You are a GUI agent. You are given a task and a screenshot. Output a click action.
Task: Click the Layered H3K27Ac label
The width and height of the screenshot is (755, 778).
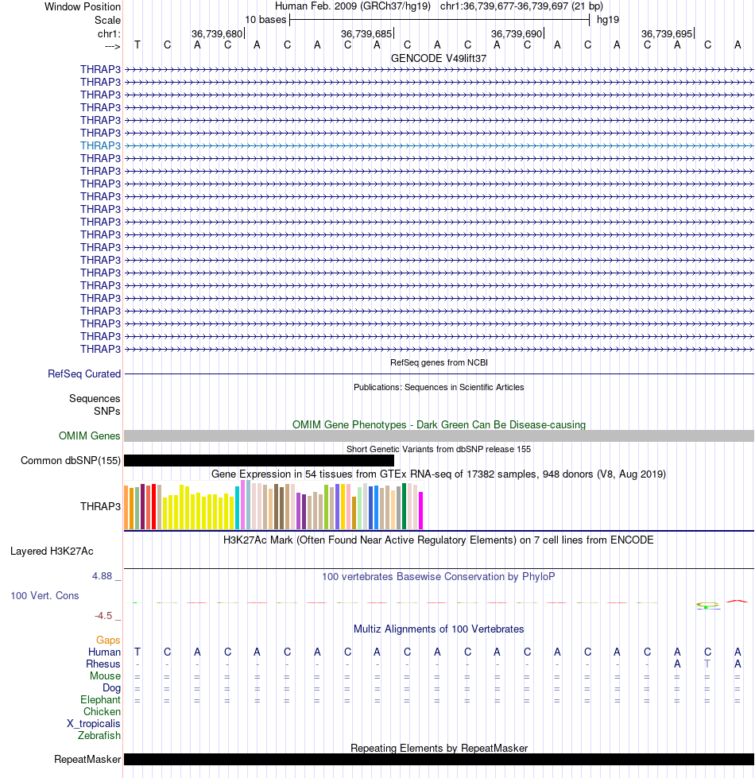pos(52,552)
